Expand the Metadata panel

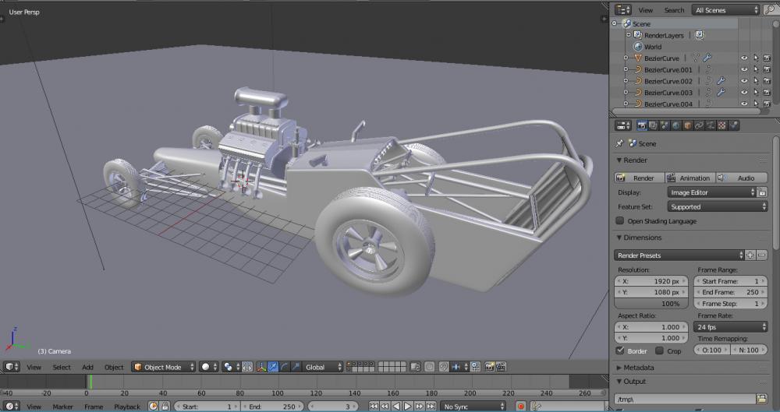[x=638, y=367]
